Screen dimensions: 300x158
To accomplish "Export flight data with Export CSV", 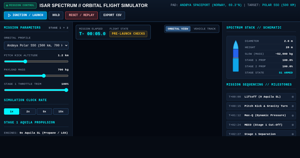I will tap(112, 15).
